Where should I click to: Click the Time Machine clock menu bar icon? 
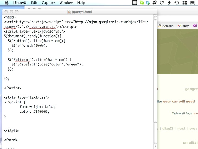[177, 3]
